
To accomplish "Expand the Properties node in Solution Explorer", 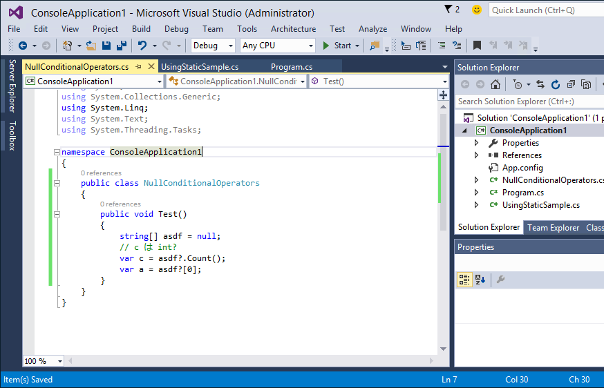I will (x=477, y=143).
